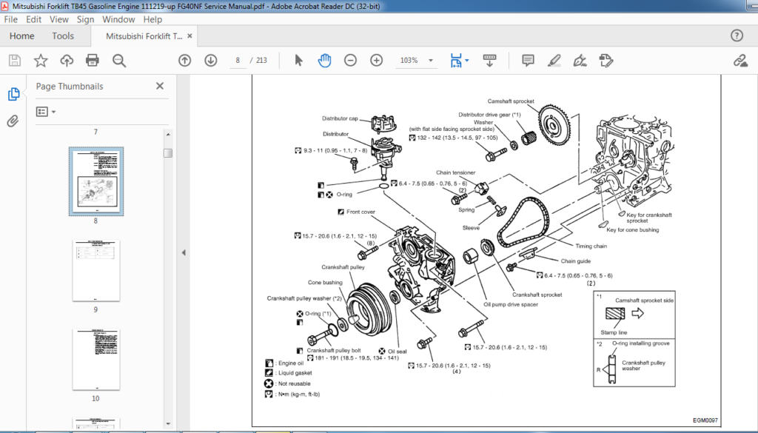Viewport: 758px width, 433px height.
Task: Click the Help question mark button
Action: coord(737,35)
